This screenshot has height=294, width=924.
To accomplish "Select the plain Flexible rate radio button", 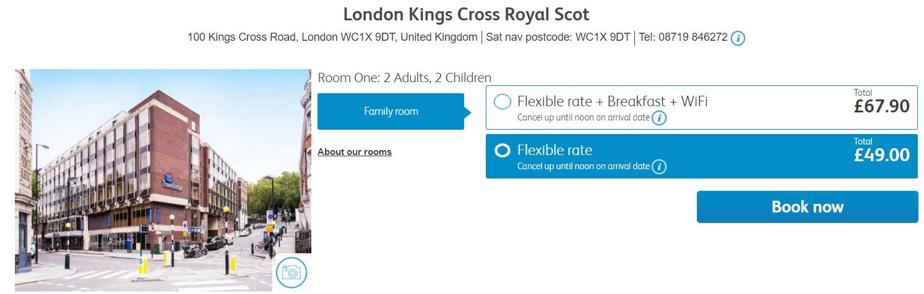I will pyautogui.click(x=503, y=150).
